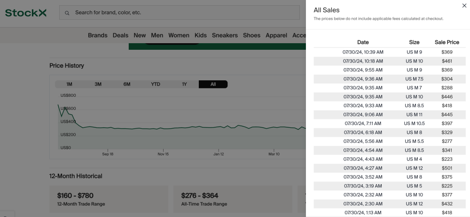Click the search magnifier icon
Screen dimensions: 470x217
point(67,13)
